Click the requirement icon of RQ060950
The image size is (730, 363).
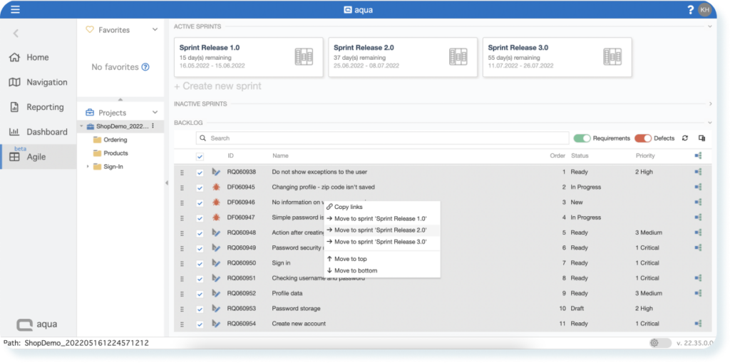216,263
